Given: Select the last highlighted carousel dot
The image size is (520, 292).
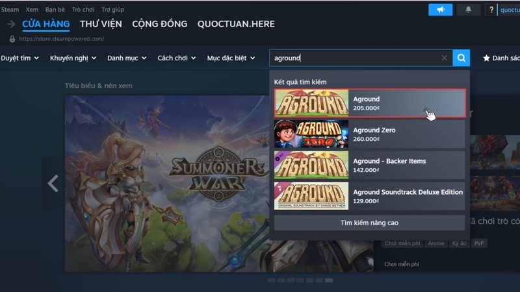Looking at the screenshot, I should coord(329,280).
